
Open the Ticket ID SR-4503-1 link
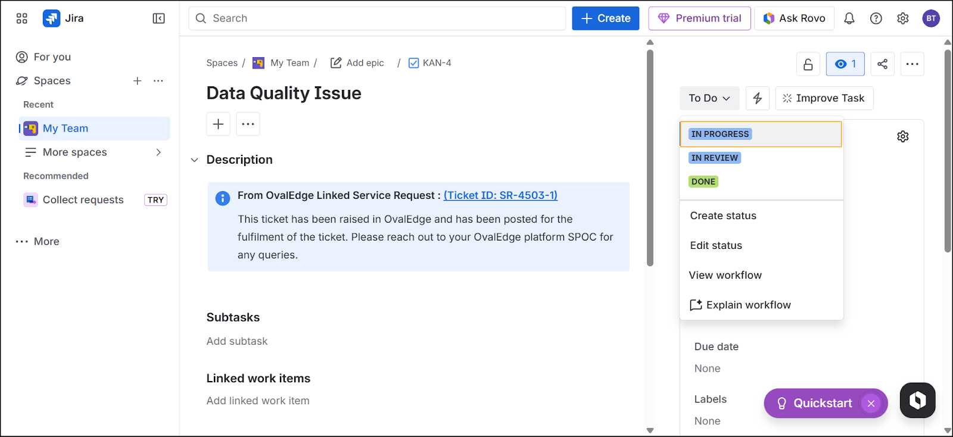pyautogui.click(x=500, y=195)
